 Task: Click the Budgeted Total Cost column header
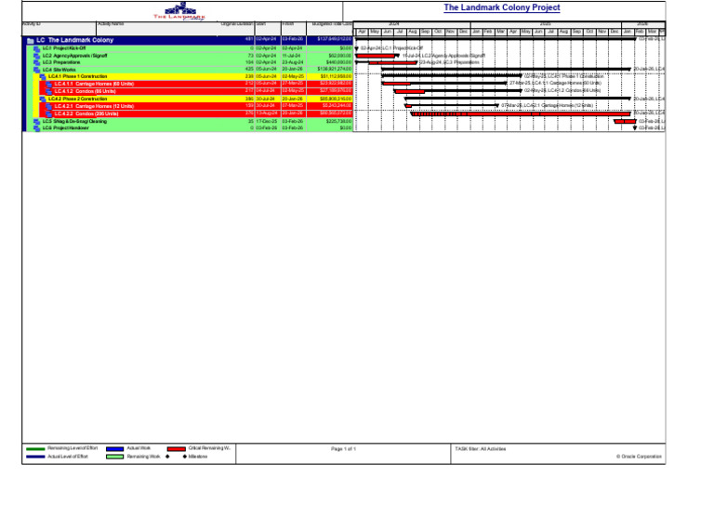pyautogui.click(x=330, y=28)
